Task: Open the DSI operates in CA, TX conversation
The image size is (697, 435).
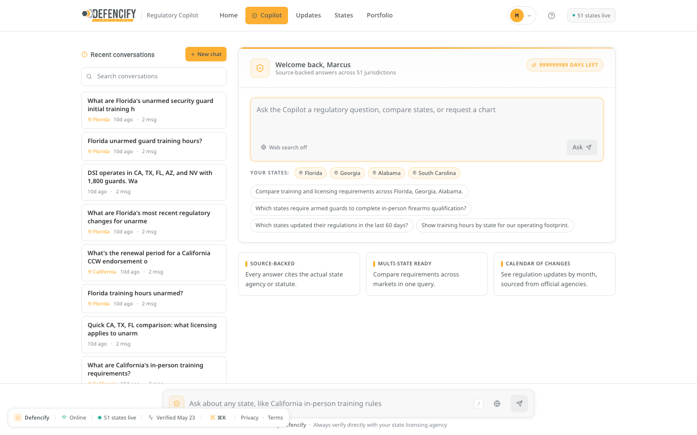Action: tap(154, 183)
